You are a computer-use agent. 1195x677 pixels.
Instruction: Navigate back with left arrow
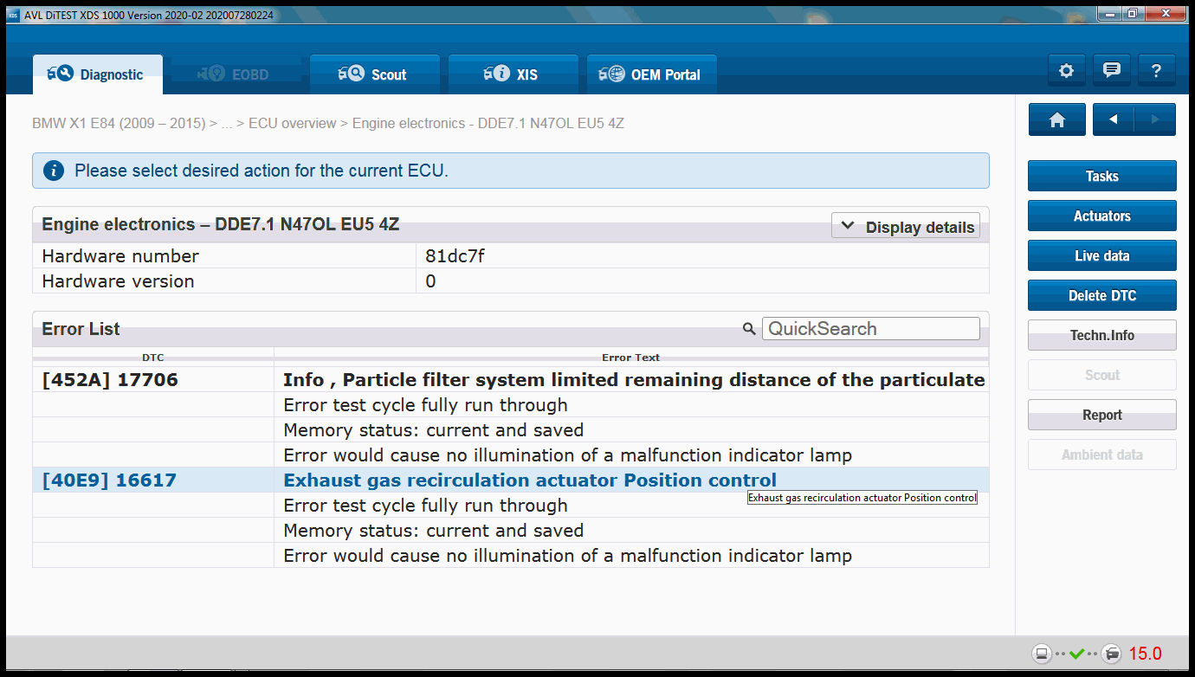pyautogui.click(x=1114, y=120)
